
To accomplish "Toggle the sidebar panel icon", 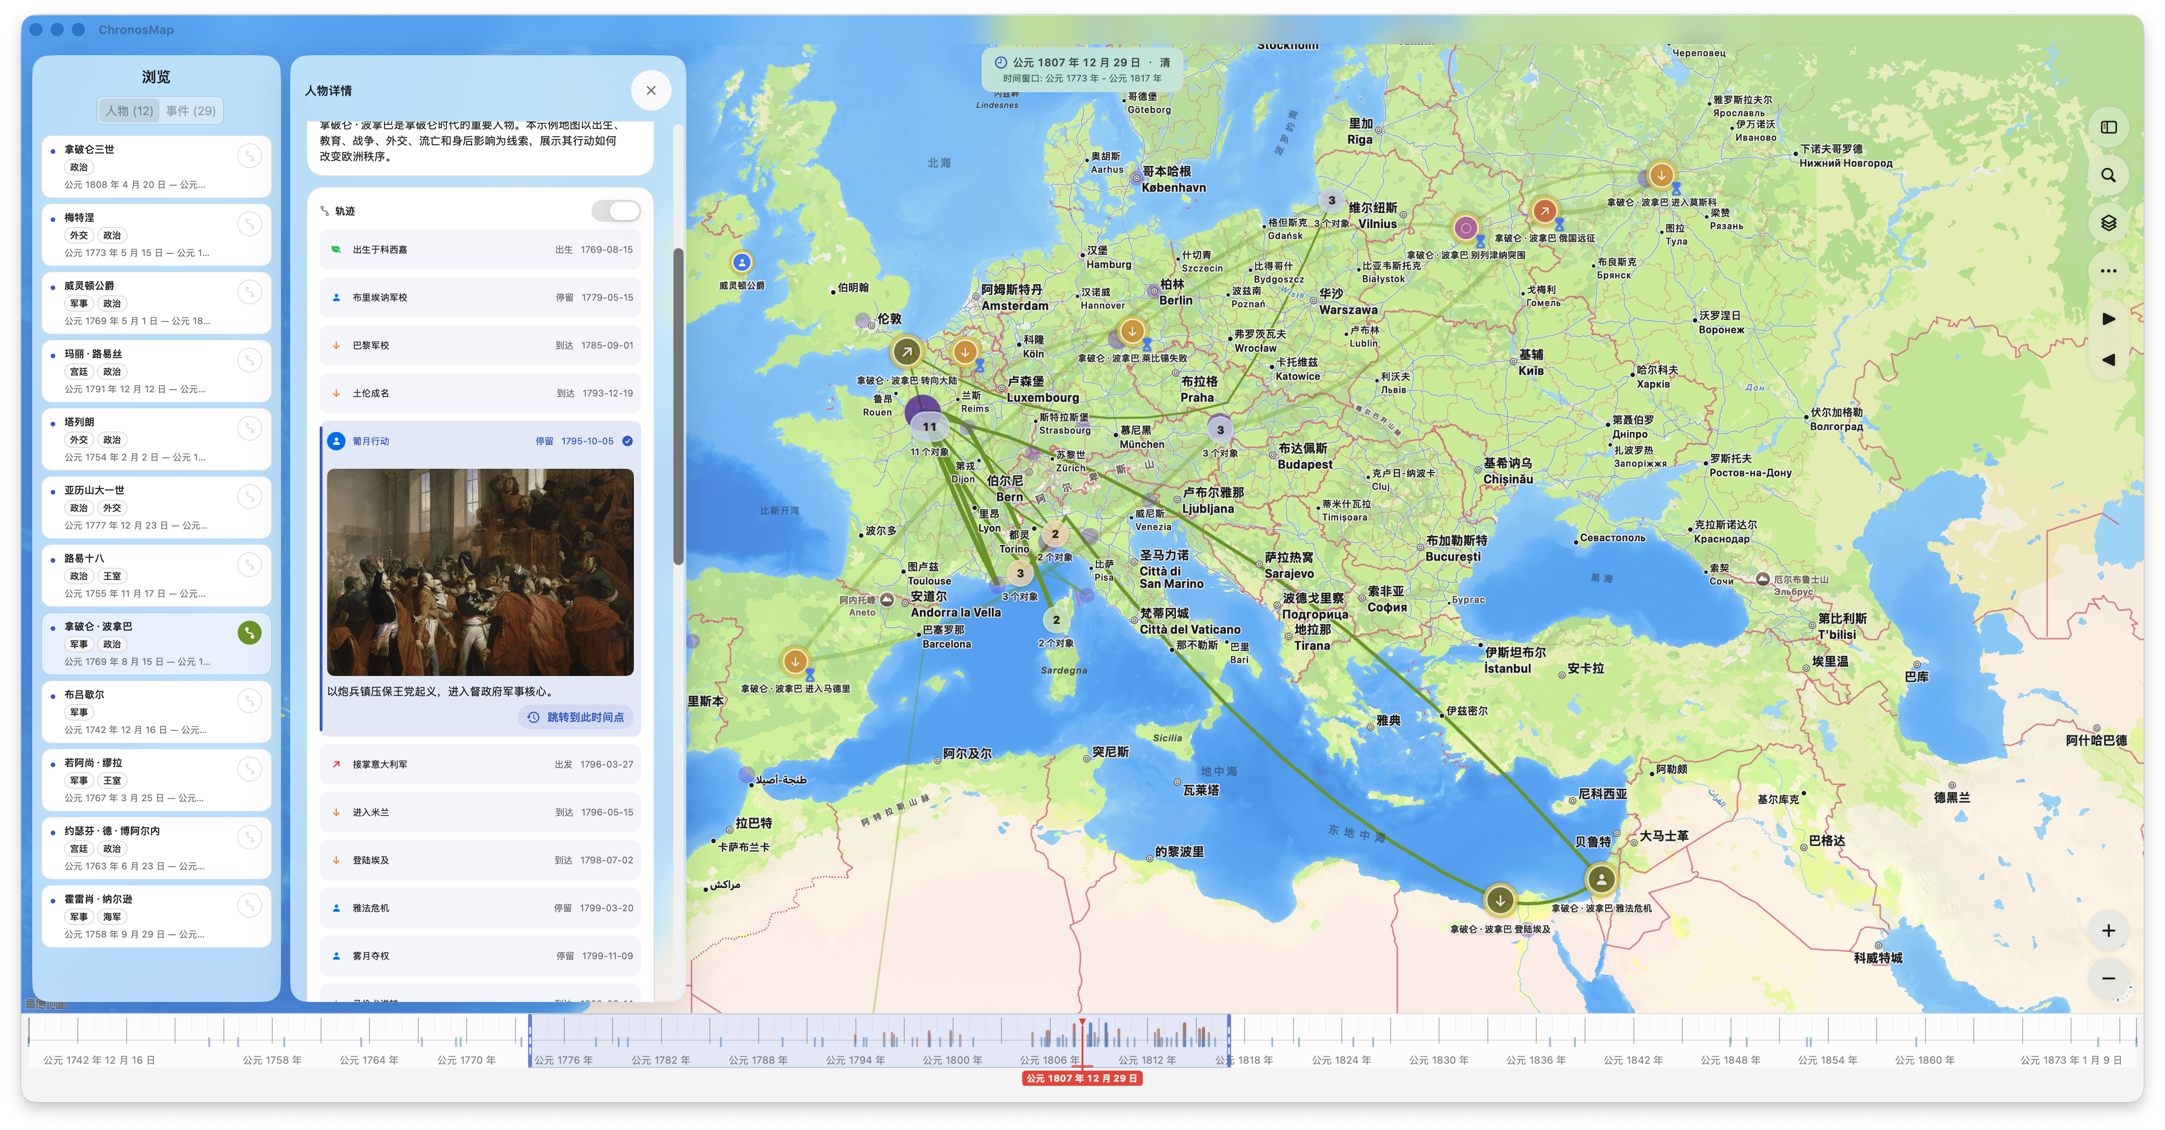I will (2108, 128).
